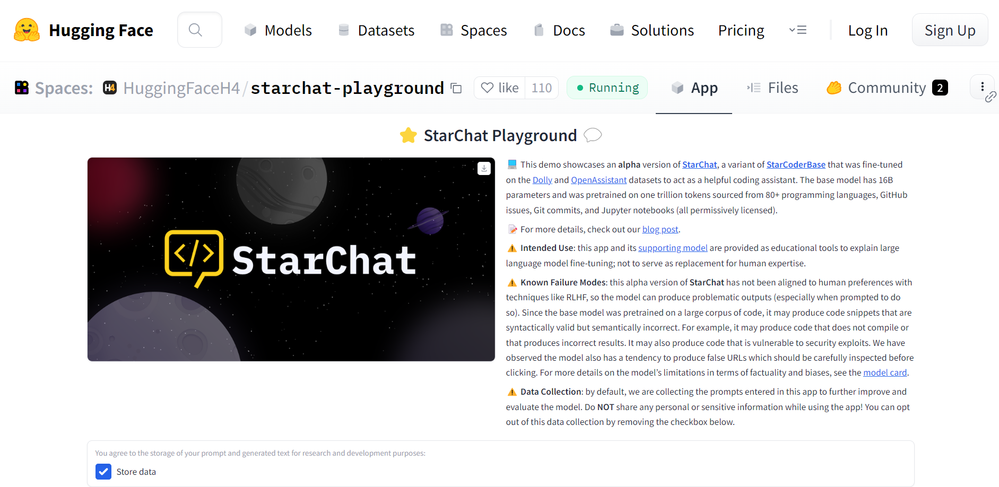Click the Running status badge
Image resolution: width=999 pixels, height=487 pixels.
(607, 87)
